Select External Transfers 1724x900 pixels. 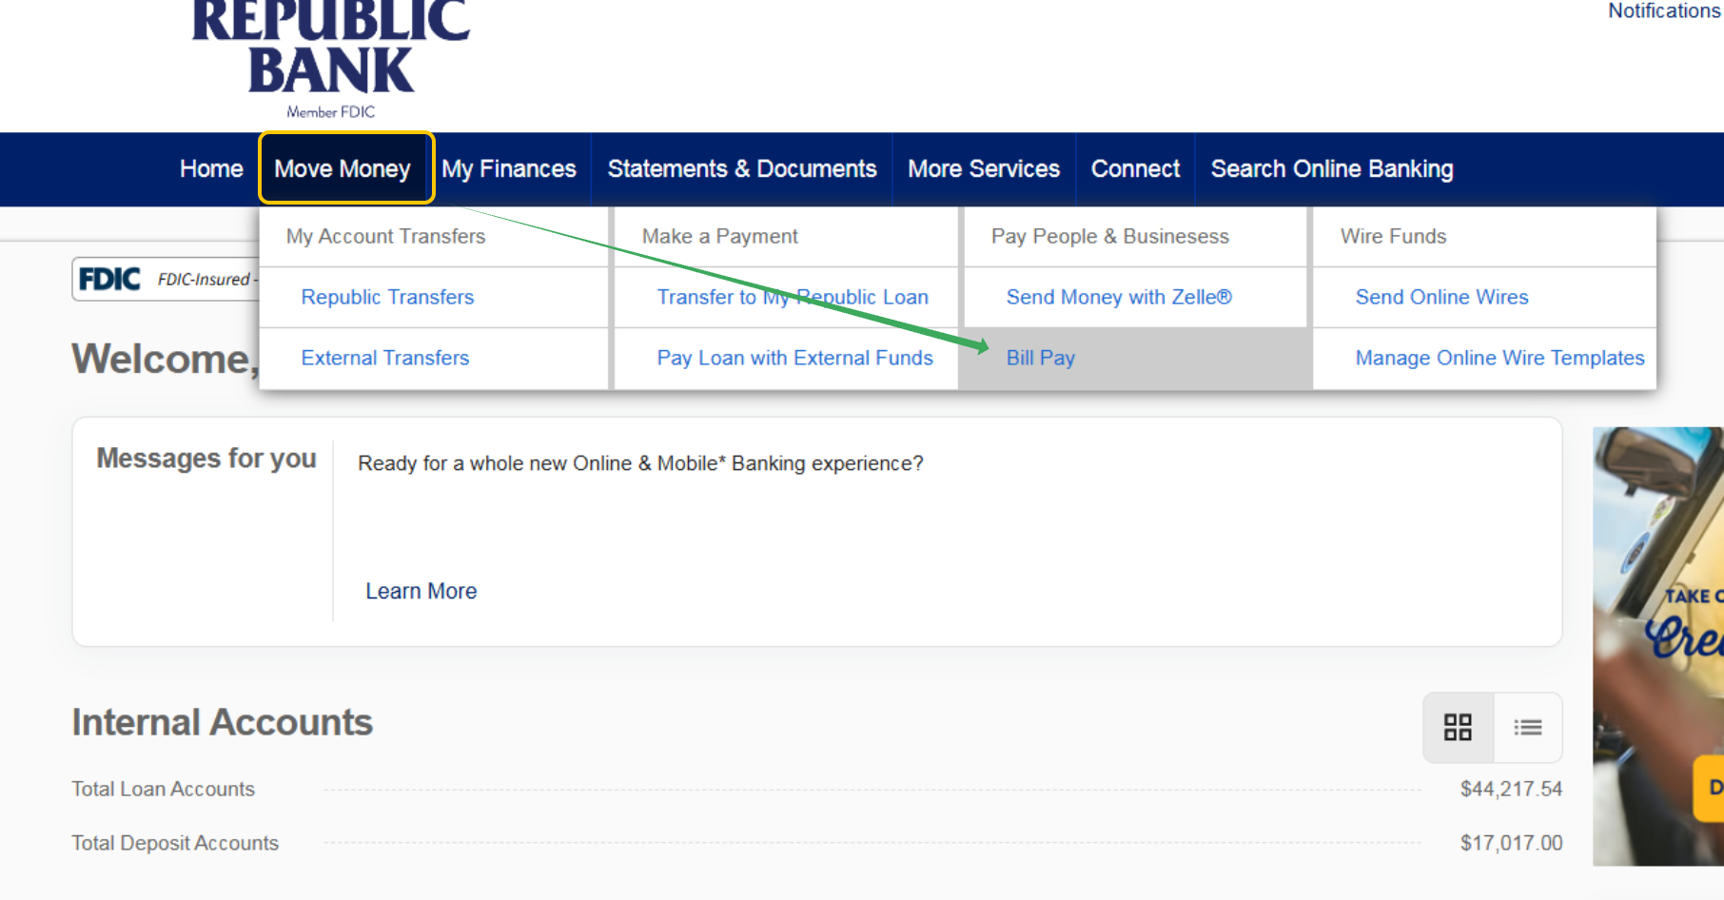(x=385, y=358)
